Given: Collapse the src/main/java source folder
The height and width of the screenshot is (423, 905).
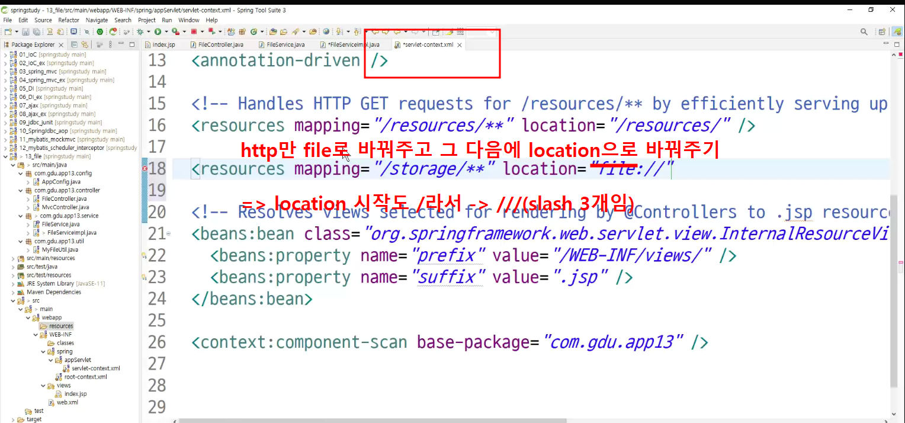Looking at the screenshot, I should coord(13,165).
